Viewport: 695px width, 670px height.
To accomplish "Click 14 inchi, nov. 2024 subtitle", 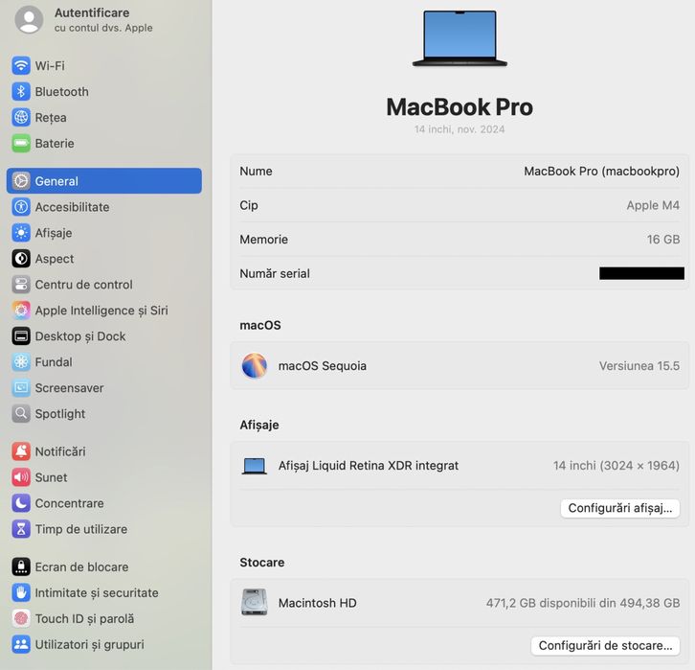I will 460,129.
